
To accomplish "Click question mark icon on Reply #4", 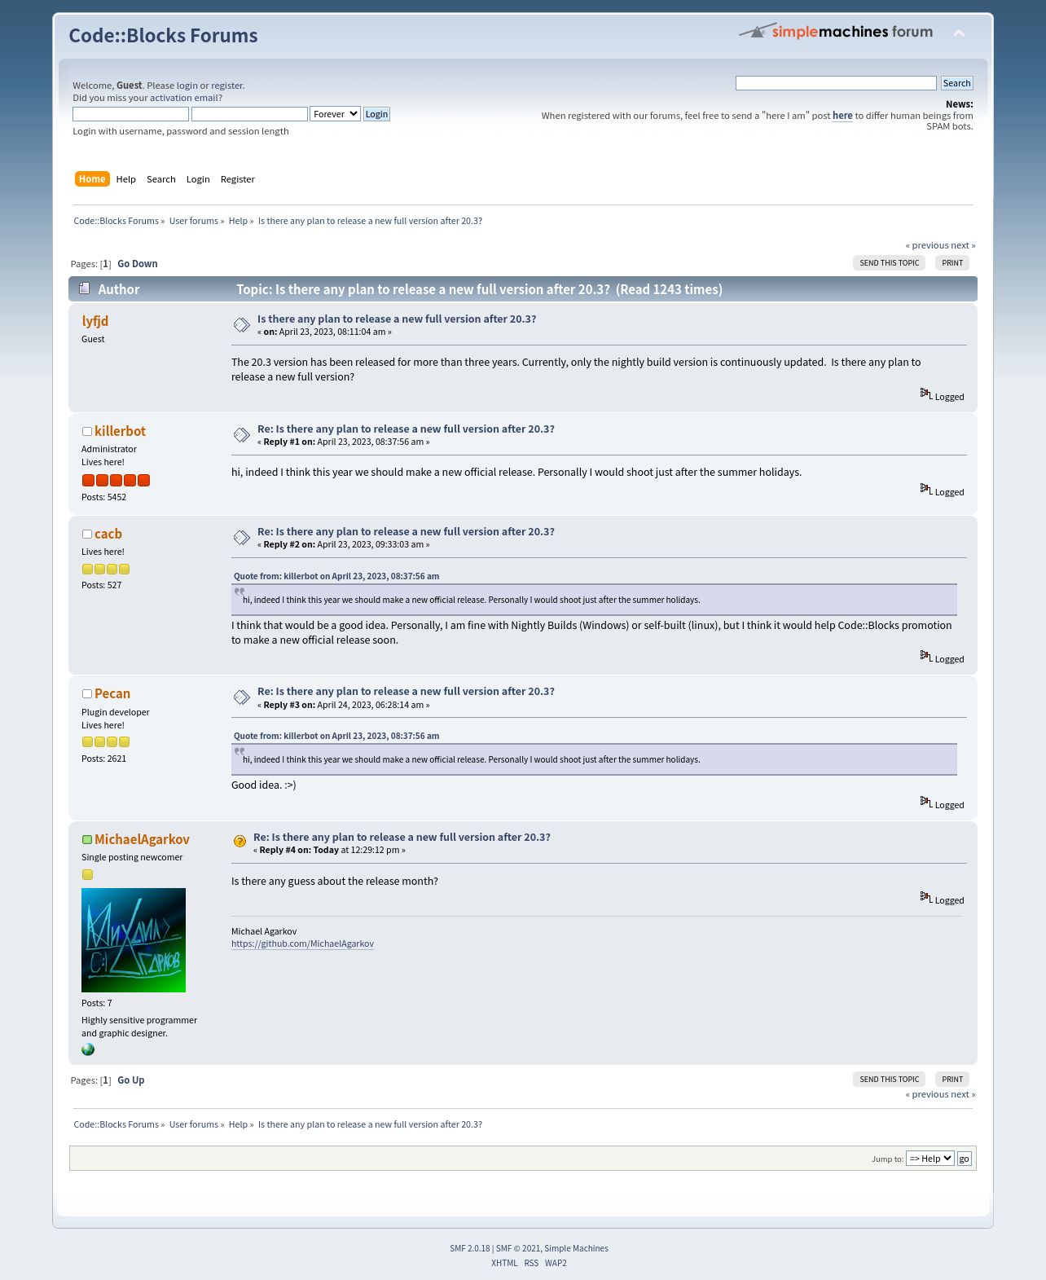I will point(240,842).
